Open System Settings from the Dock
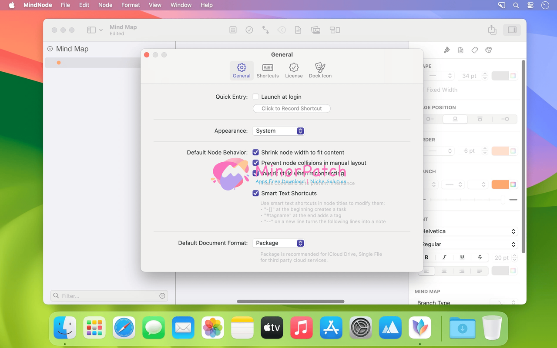Screen dimensions: 557x348 (361, 328)
